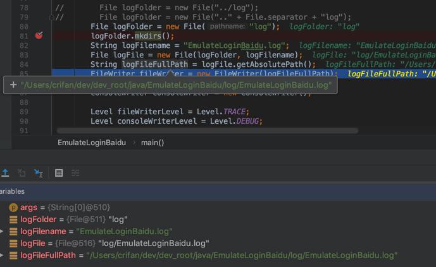Click the Step Out debugger icon
This screenshot has width=436, height=267.
(x=5, y=173)
